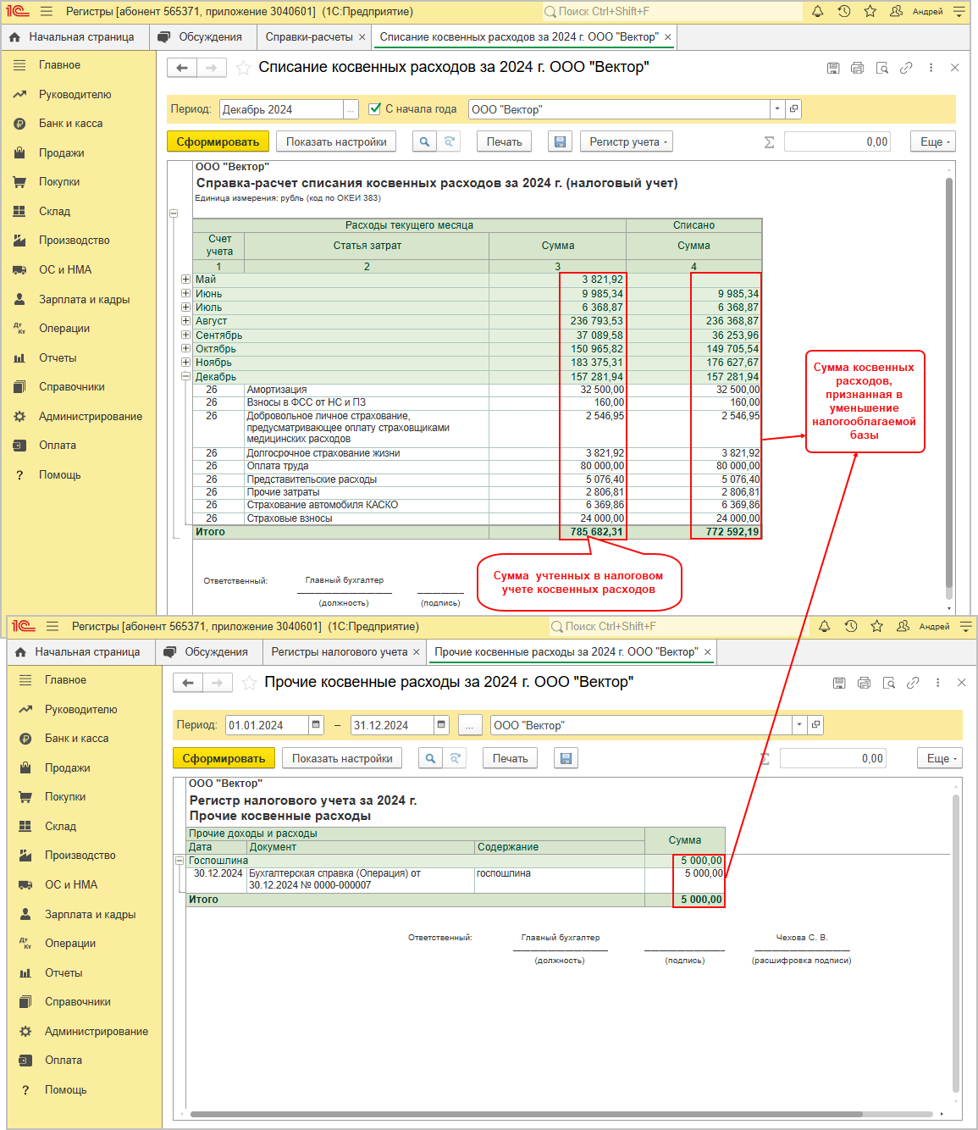Screen dimensions: 978x1130
Task: Open Еще menu in bottom toolbar
Action: 940,758
